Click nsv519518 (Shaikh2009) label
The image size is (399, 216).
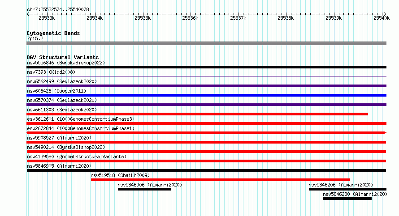tap(120, 175)
